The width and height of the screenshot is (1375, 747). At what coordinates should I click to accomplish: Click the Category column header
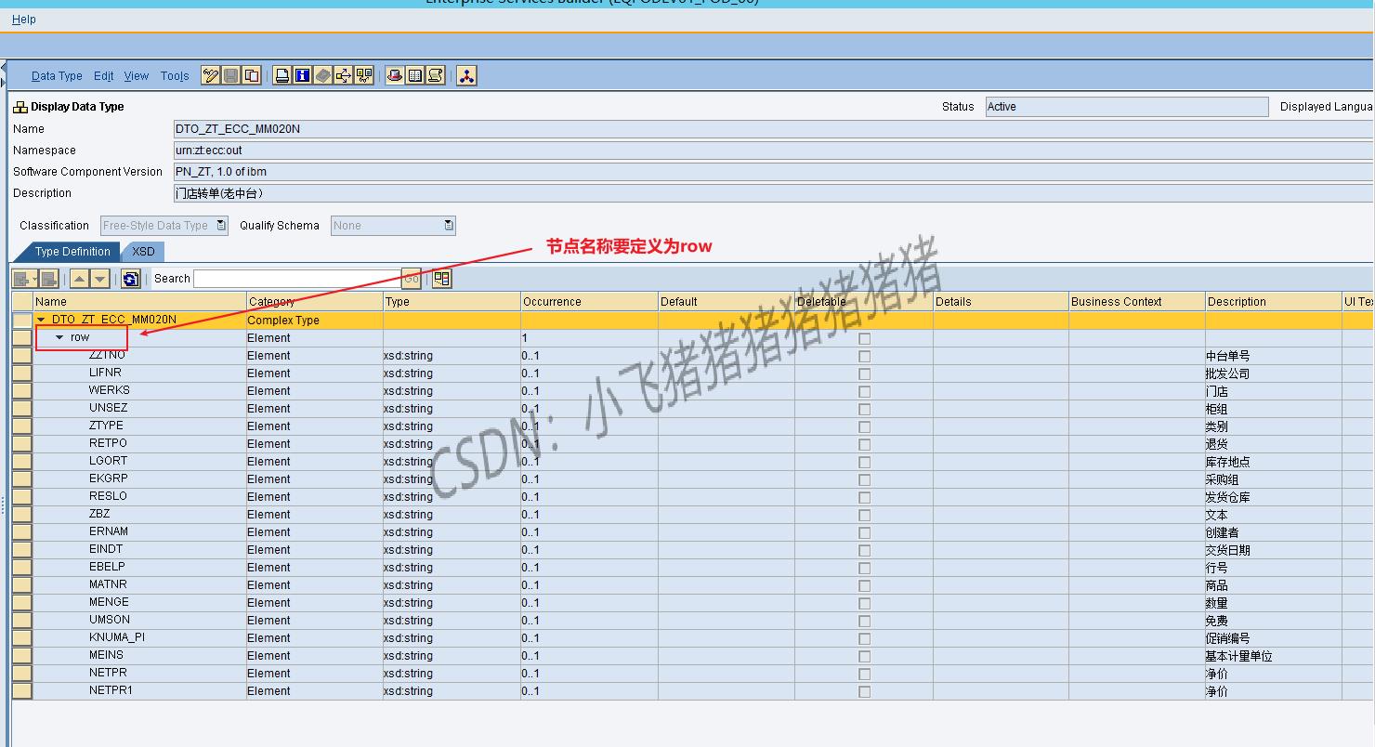click(314, 302)
